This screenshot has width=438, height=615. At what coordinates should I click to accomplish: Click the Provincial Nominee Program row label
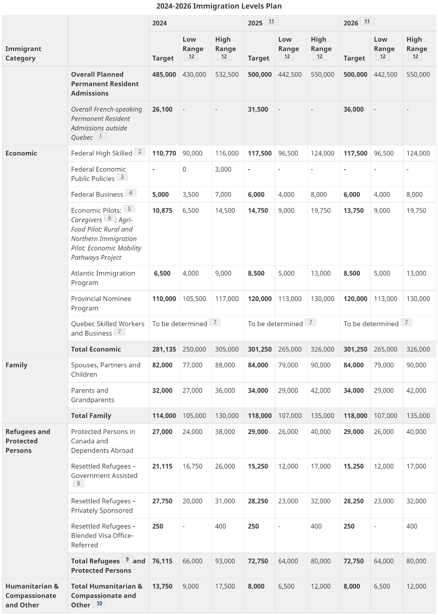click(x=101, y=303)
